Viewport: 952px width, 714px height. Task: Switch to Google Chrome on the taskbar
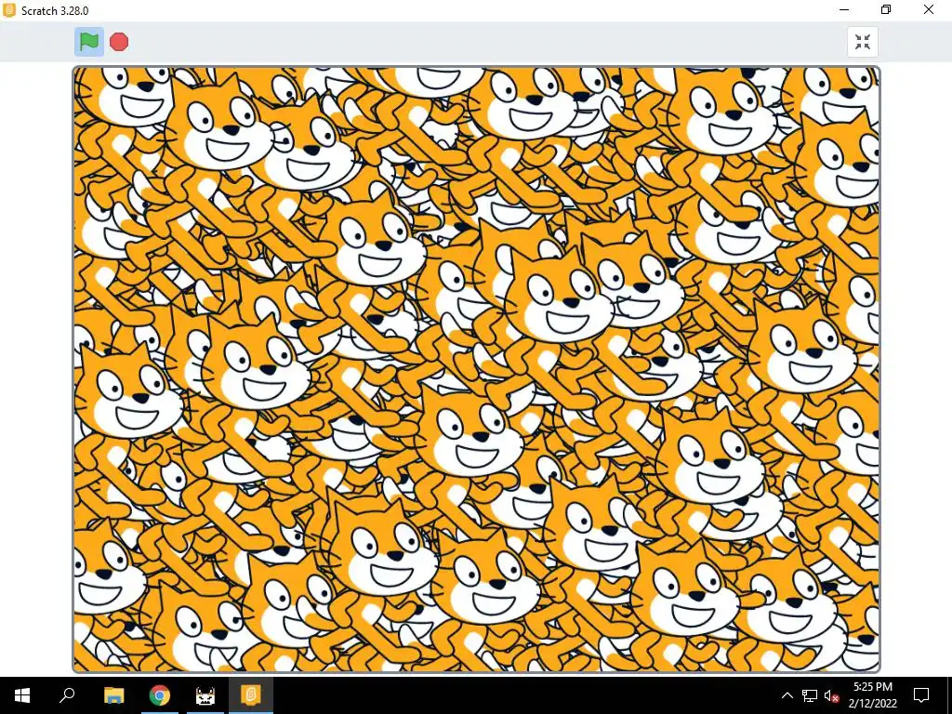pyautogui.click(x=160, y=695)
